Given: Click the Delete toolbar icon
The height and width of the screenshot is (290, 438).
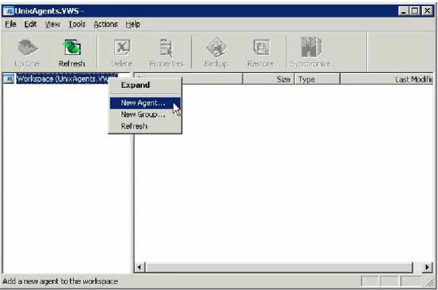Looking at the screenshot, I should point(122,53).
